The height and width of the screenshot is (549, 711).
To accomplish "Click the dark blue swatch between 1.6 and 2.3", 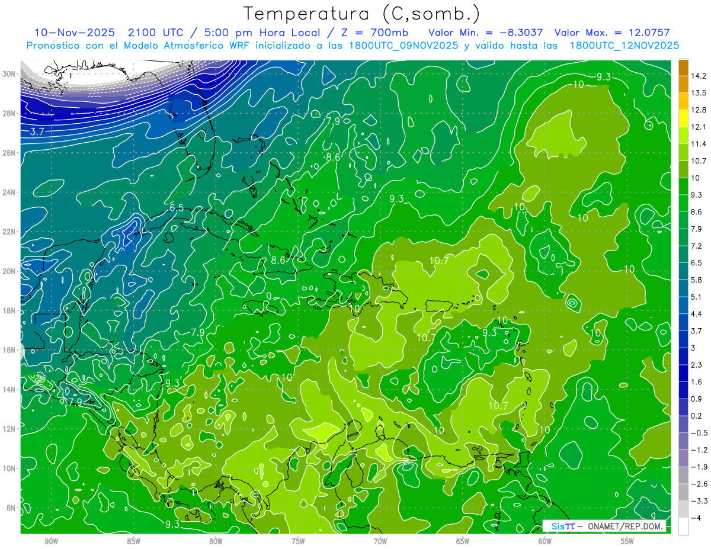I will pos(683,373).
